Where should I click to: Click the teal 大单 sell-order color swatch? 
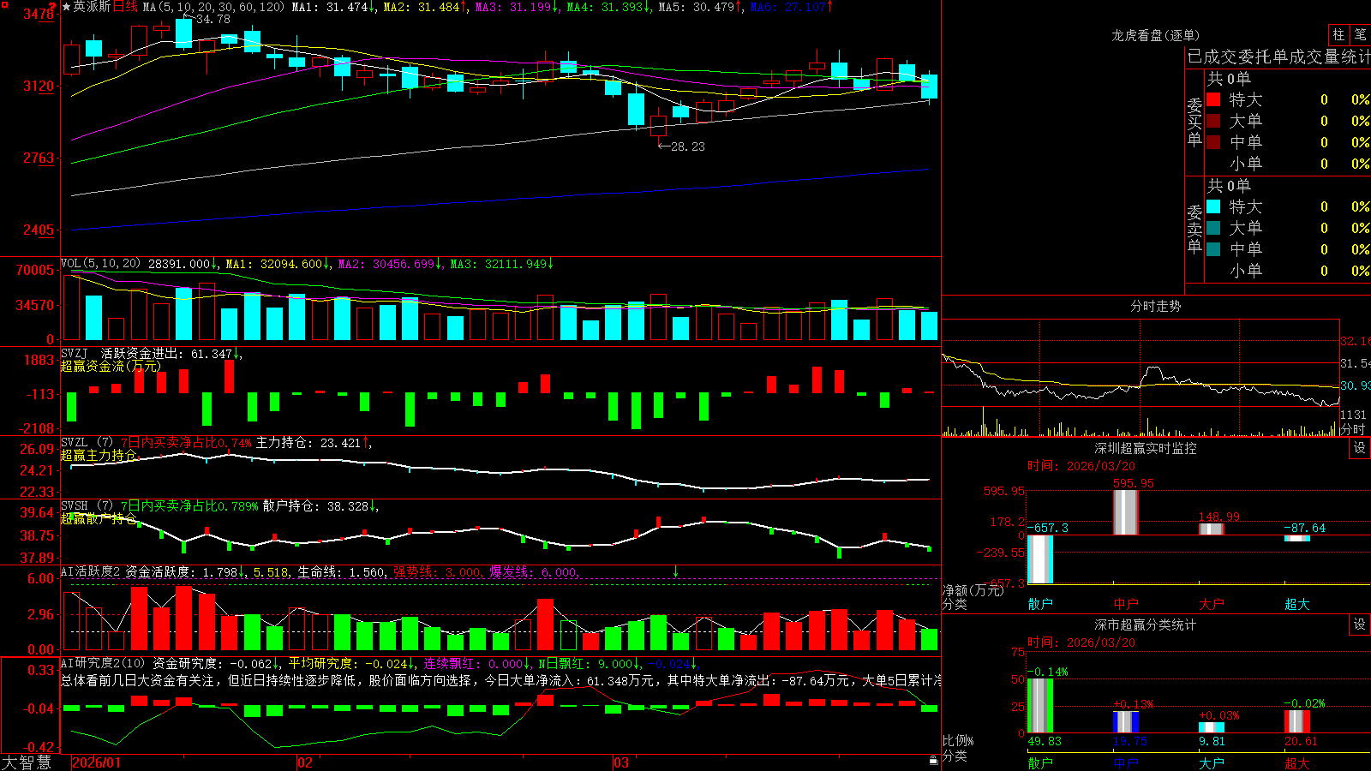tap(1213, 228)
